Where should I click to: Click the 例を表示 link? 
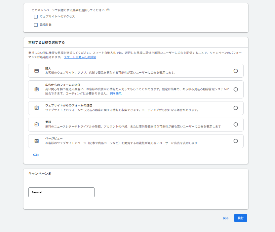coord(115,93)
